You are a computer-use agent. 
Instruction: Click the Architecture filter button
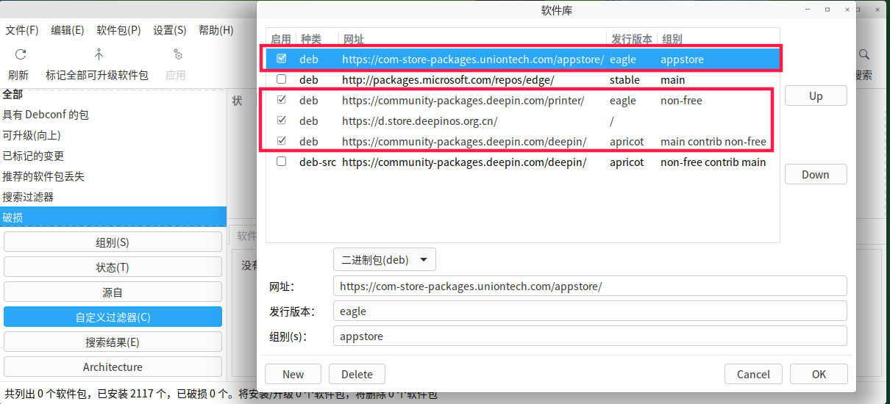[113, 367]
